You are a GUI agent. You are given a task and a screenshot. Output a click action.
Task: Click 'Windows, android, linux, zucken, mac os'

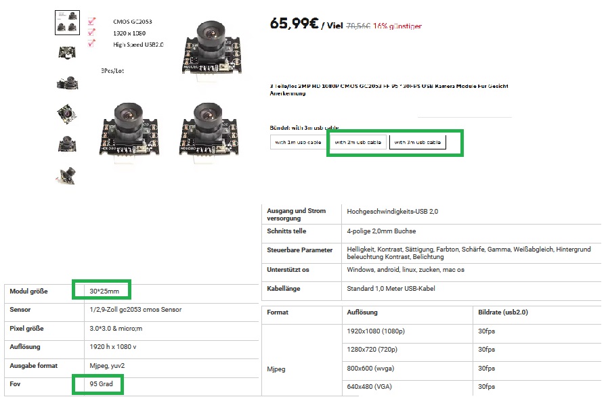406,270
